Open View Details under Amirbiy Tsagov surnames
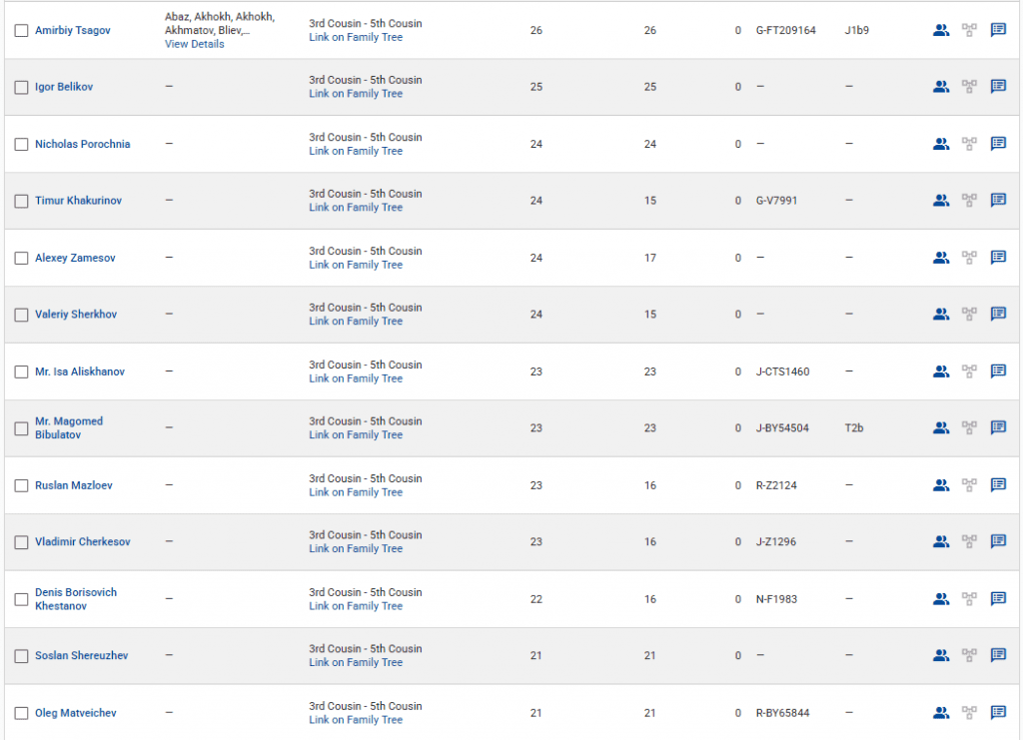 (x=195, y=44)
